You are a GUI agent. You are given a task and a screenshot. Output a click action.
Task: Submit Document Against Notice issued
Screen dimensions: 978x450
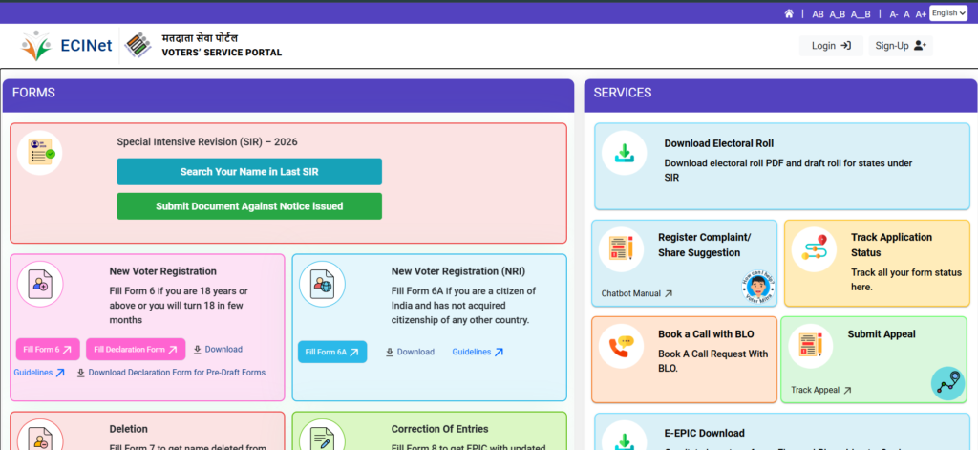249,206
